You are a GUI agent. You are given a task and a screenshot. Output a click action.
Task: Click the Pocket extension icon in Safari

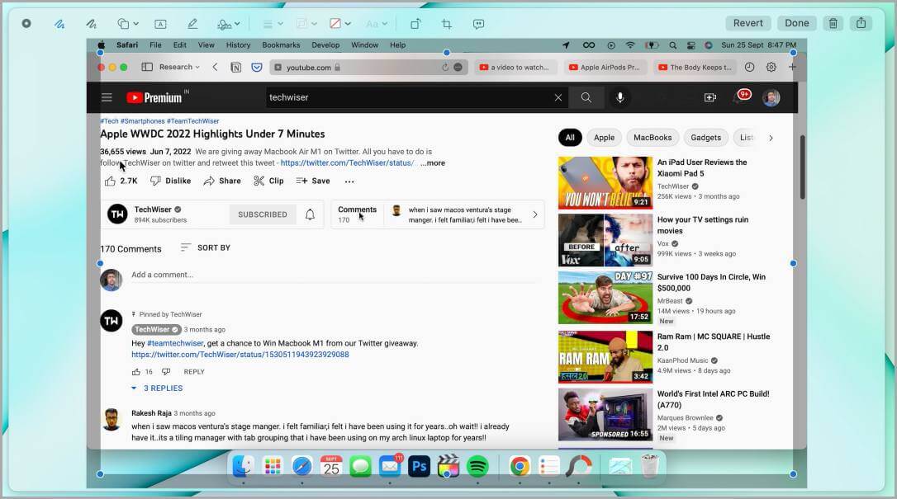257,68
